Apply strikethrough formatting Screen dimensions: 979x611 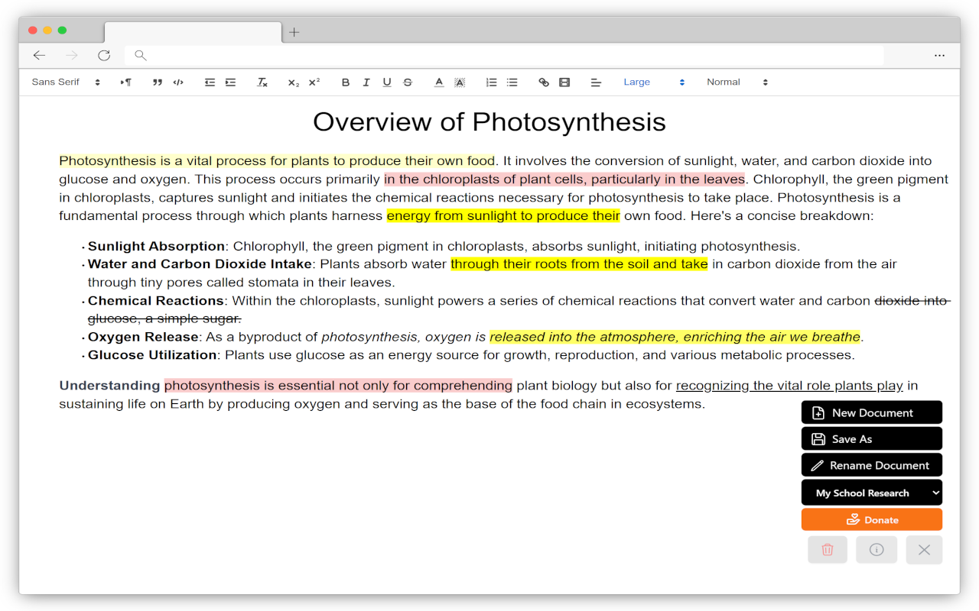point(408,82)
